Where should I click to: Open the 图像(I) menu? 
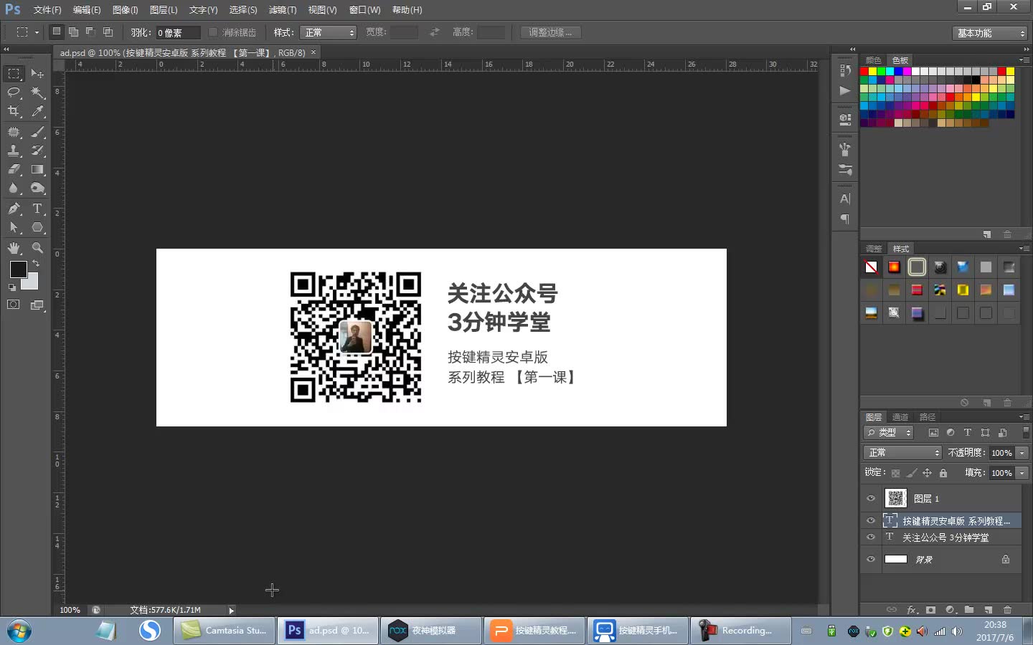pos(125,10)
